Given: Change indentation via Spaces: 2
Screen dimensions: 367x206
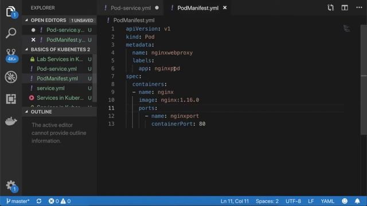Looking at the screenshot, I should 267,201.
